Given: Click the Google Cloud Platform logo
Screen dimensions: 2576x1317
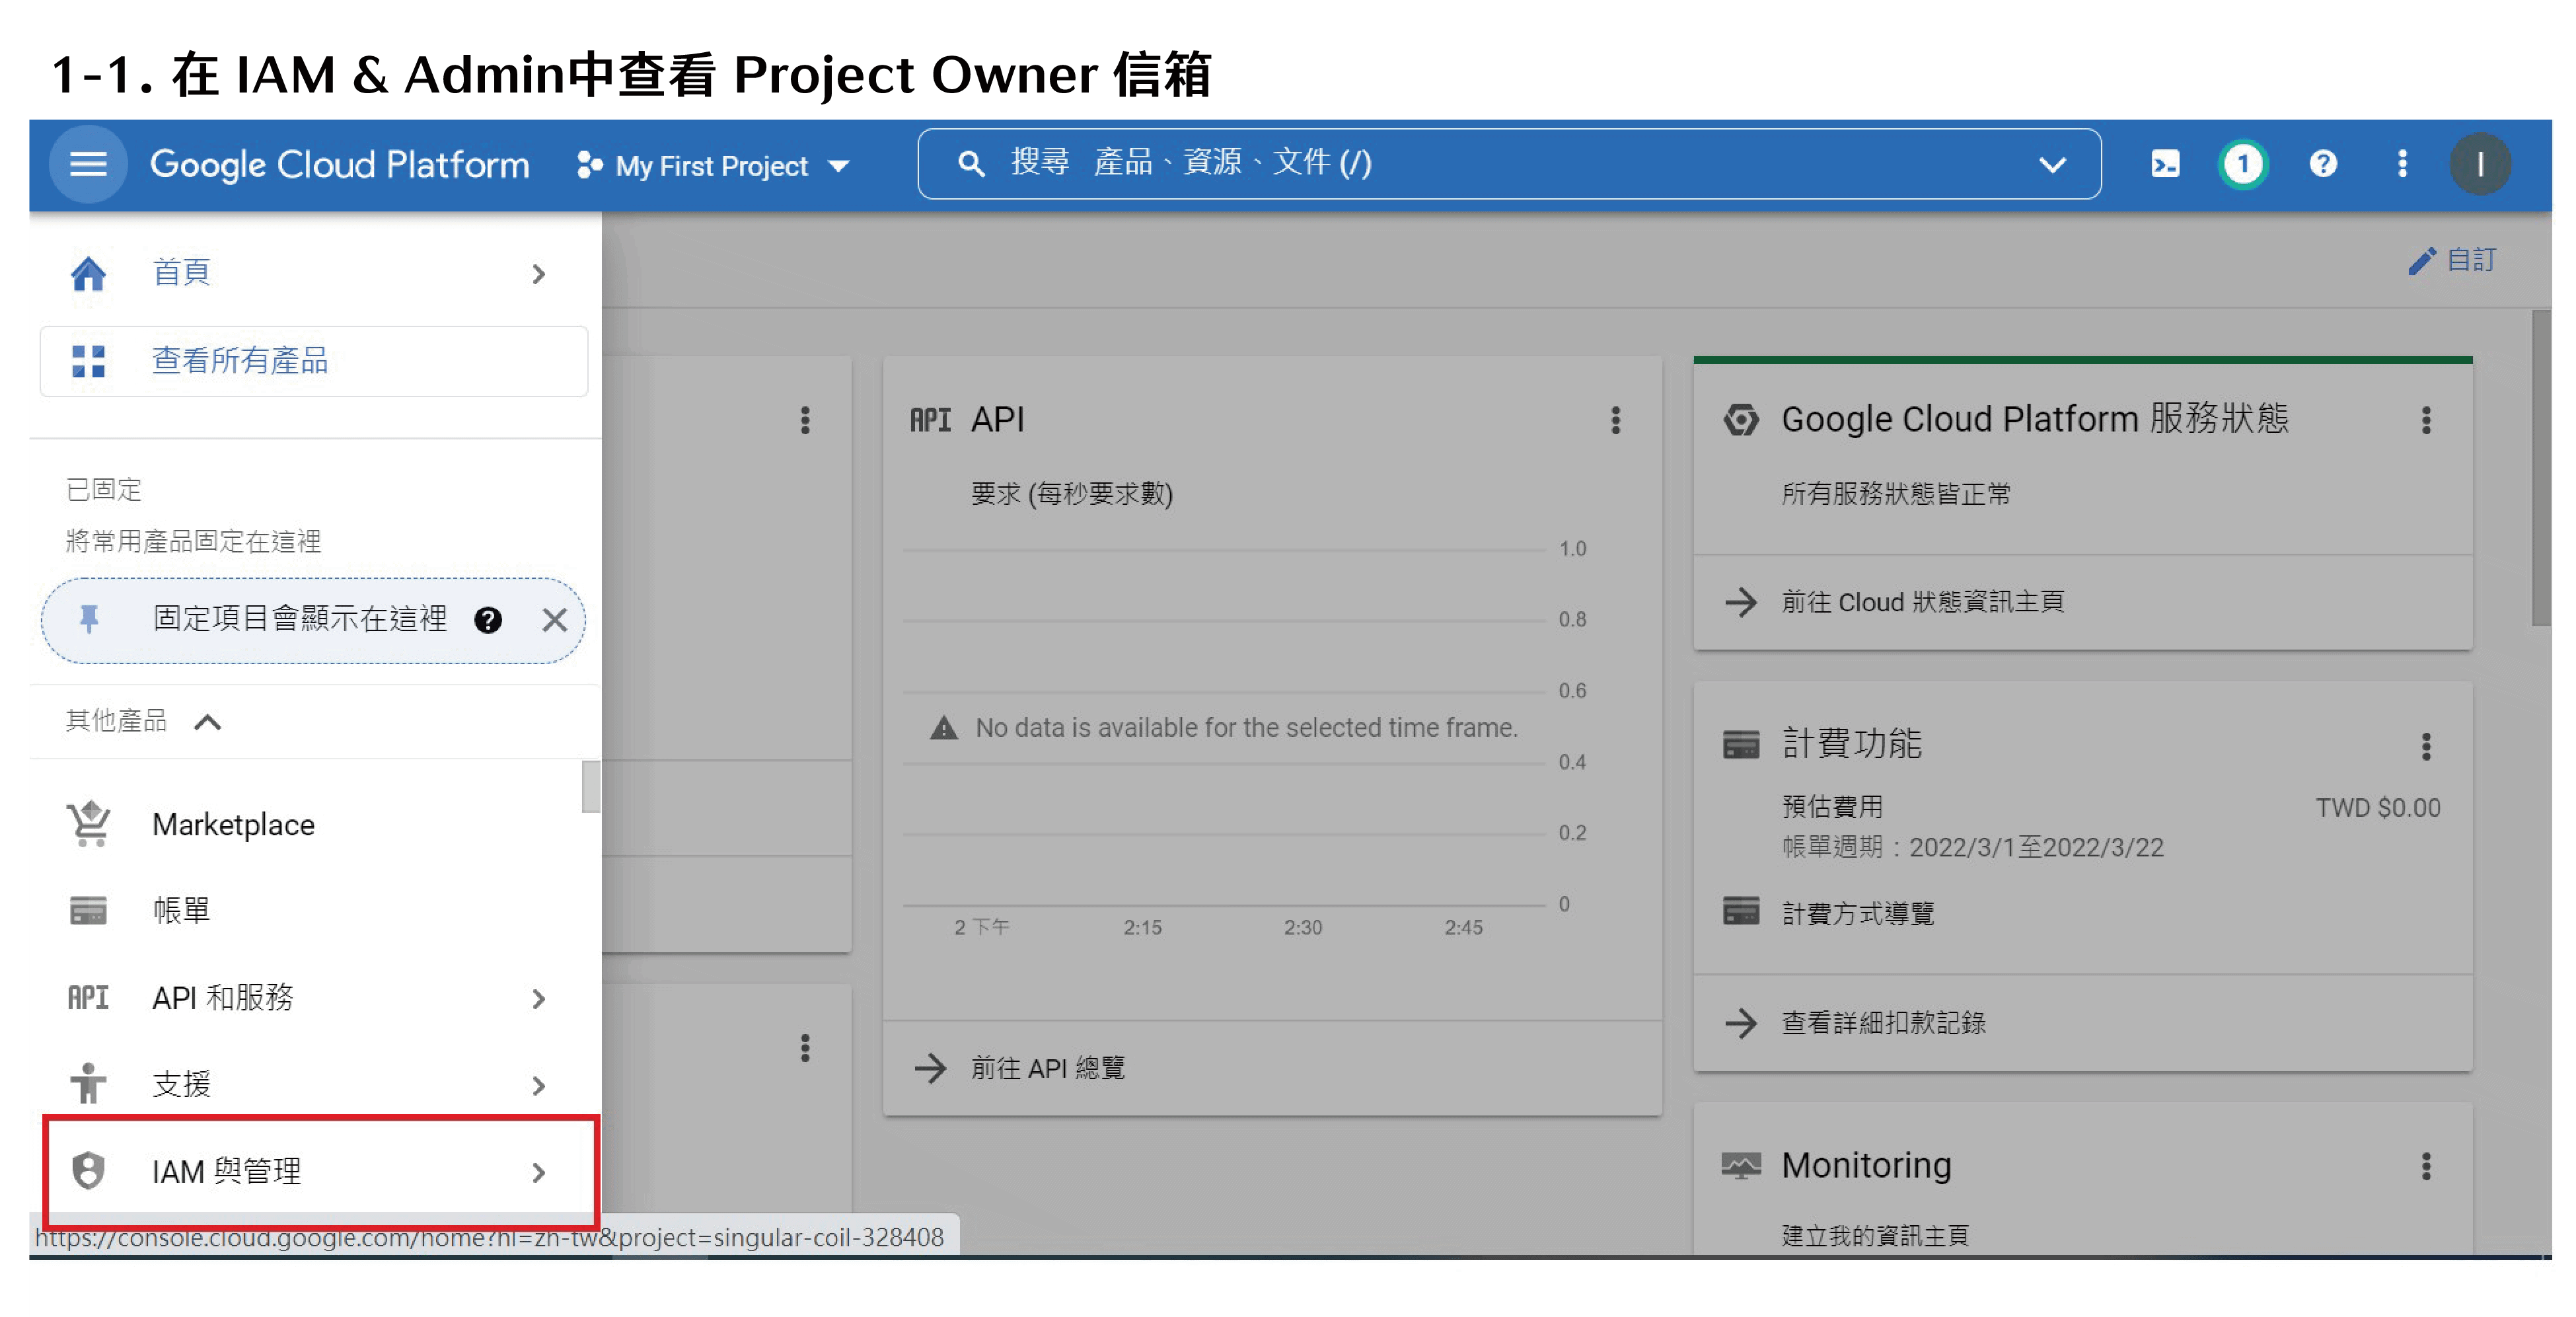Looking at the screenshot, I should point(339,165).
